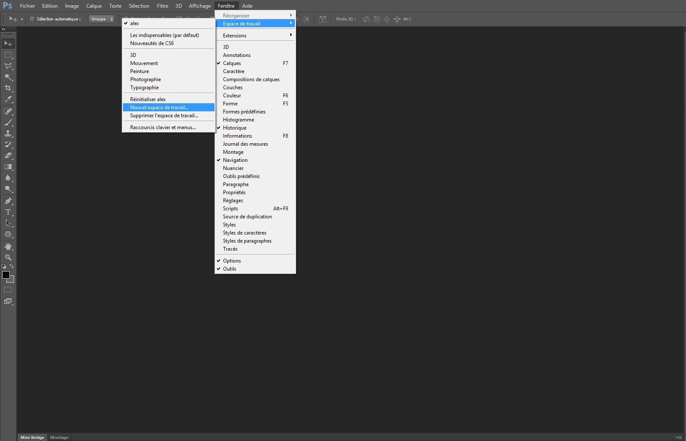Open the Affichage menu
The height and width of the screenshot is (441, 686).
200,6
